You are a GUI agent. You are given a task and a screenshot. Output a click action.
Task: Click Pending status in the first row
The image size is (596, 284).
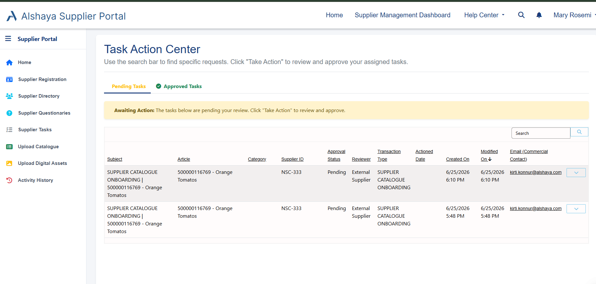[337, 172]
